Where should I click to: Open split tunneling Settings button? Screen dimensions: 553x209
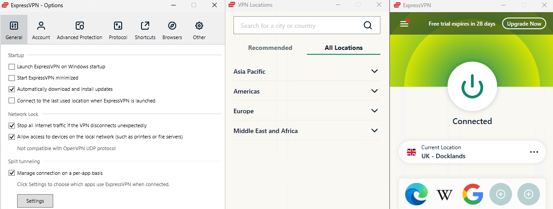(35, 201)
